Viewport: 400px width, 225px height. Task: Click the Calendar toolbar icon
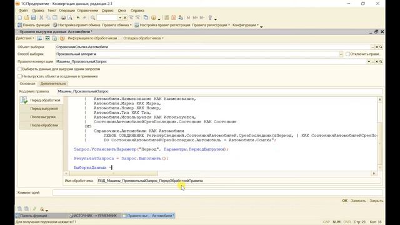click(x=174, y=17)
